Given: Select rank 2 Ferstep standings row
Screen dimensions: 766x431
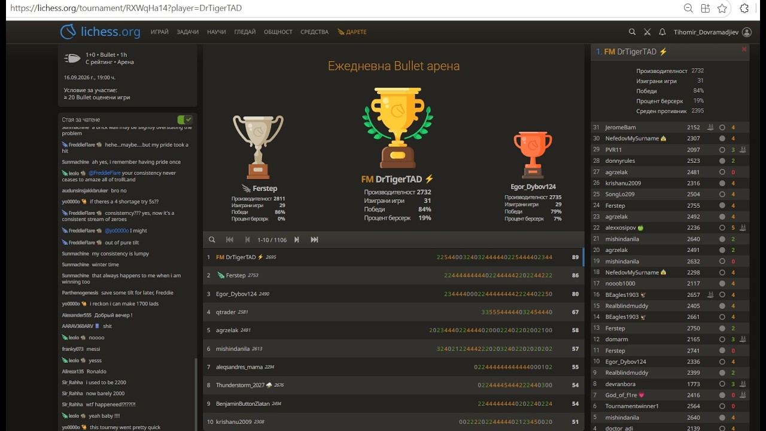Looking at the screenshot, I should 393,275.
